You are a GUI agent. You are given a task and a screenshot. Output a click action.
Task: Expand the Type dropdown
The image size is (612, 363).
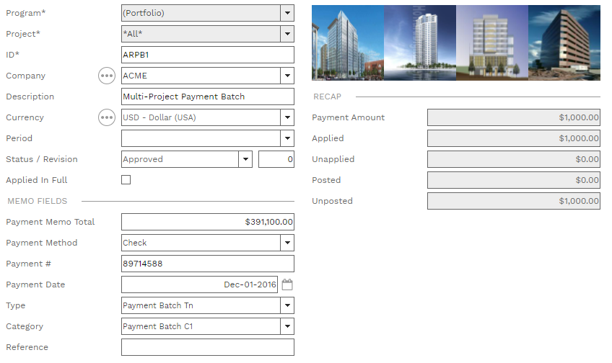(287, 305)
